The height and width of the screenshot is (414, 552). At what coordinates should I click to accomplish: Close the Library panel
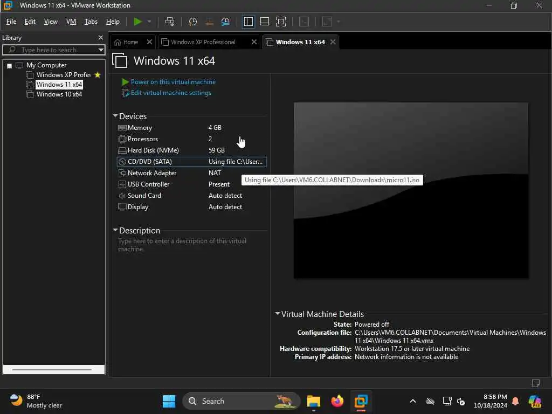pyautogui.click(x=101, y=37)
